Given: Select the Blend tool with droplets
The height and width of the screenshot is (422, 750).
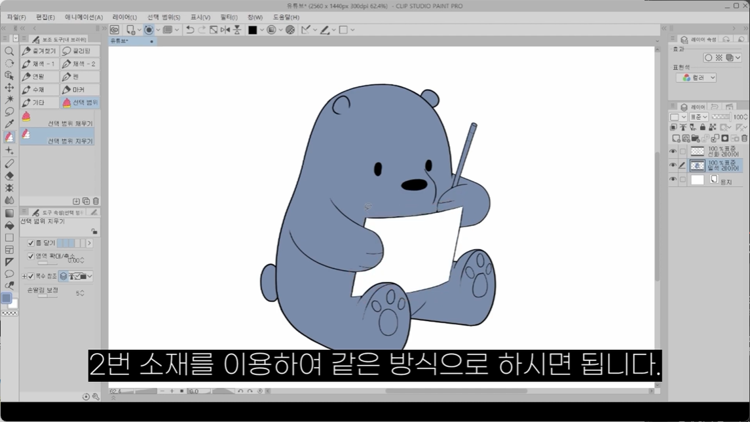Looking at the screenshot, I should (9, 200).
